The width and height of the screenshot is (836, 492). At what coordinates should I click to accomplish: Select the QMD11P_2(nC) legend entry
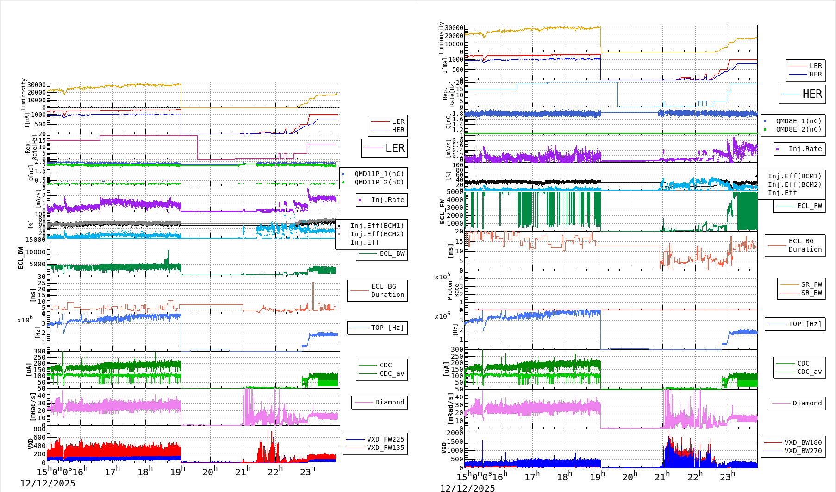tap(379, 182)
